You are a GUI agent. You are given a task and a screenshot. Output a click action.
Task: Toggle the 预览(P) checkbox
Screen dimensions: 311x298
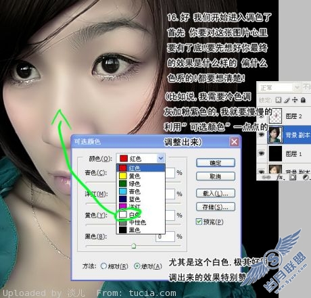[x=199, y=222]
